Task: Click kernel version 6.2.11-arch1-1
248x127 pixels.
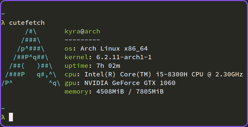Action: point(124,57)
